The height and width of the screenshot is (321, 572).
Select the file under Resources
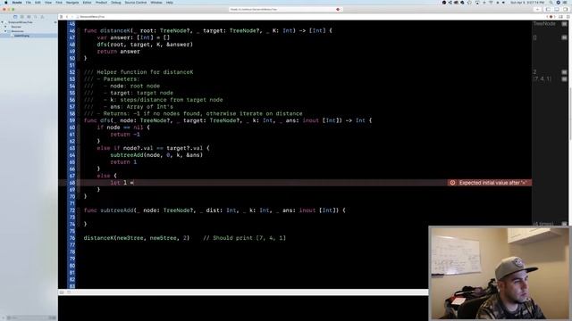coord(21,36)
